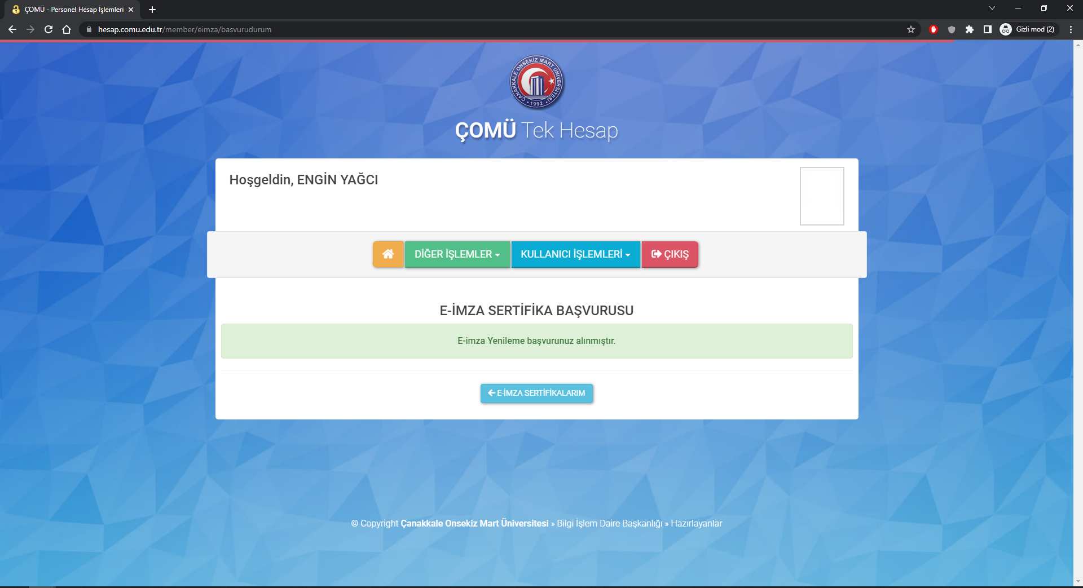The width and height of the screenshot is (1083, 588).
Task: Open Bilgi İşlem Daire Başkanlığı link
Action: 610,523
